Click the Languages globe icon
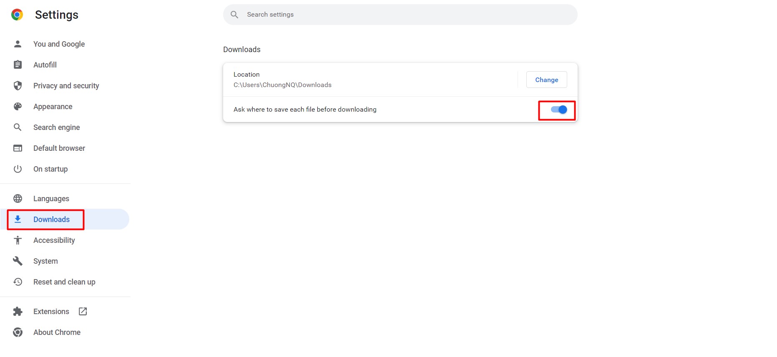Viewport: 777px width, 357px height. click(x=18, y=198)
